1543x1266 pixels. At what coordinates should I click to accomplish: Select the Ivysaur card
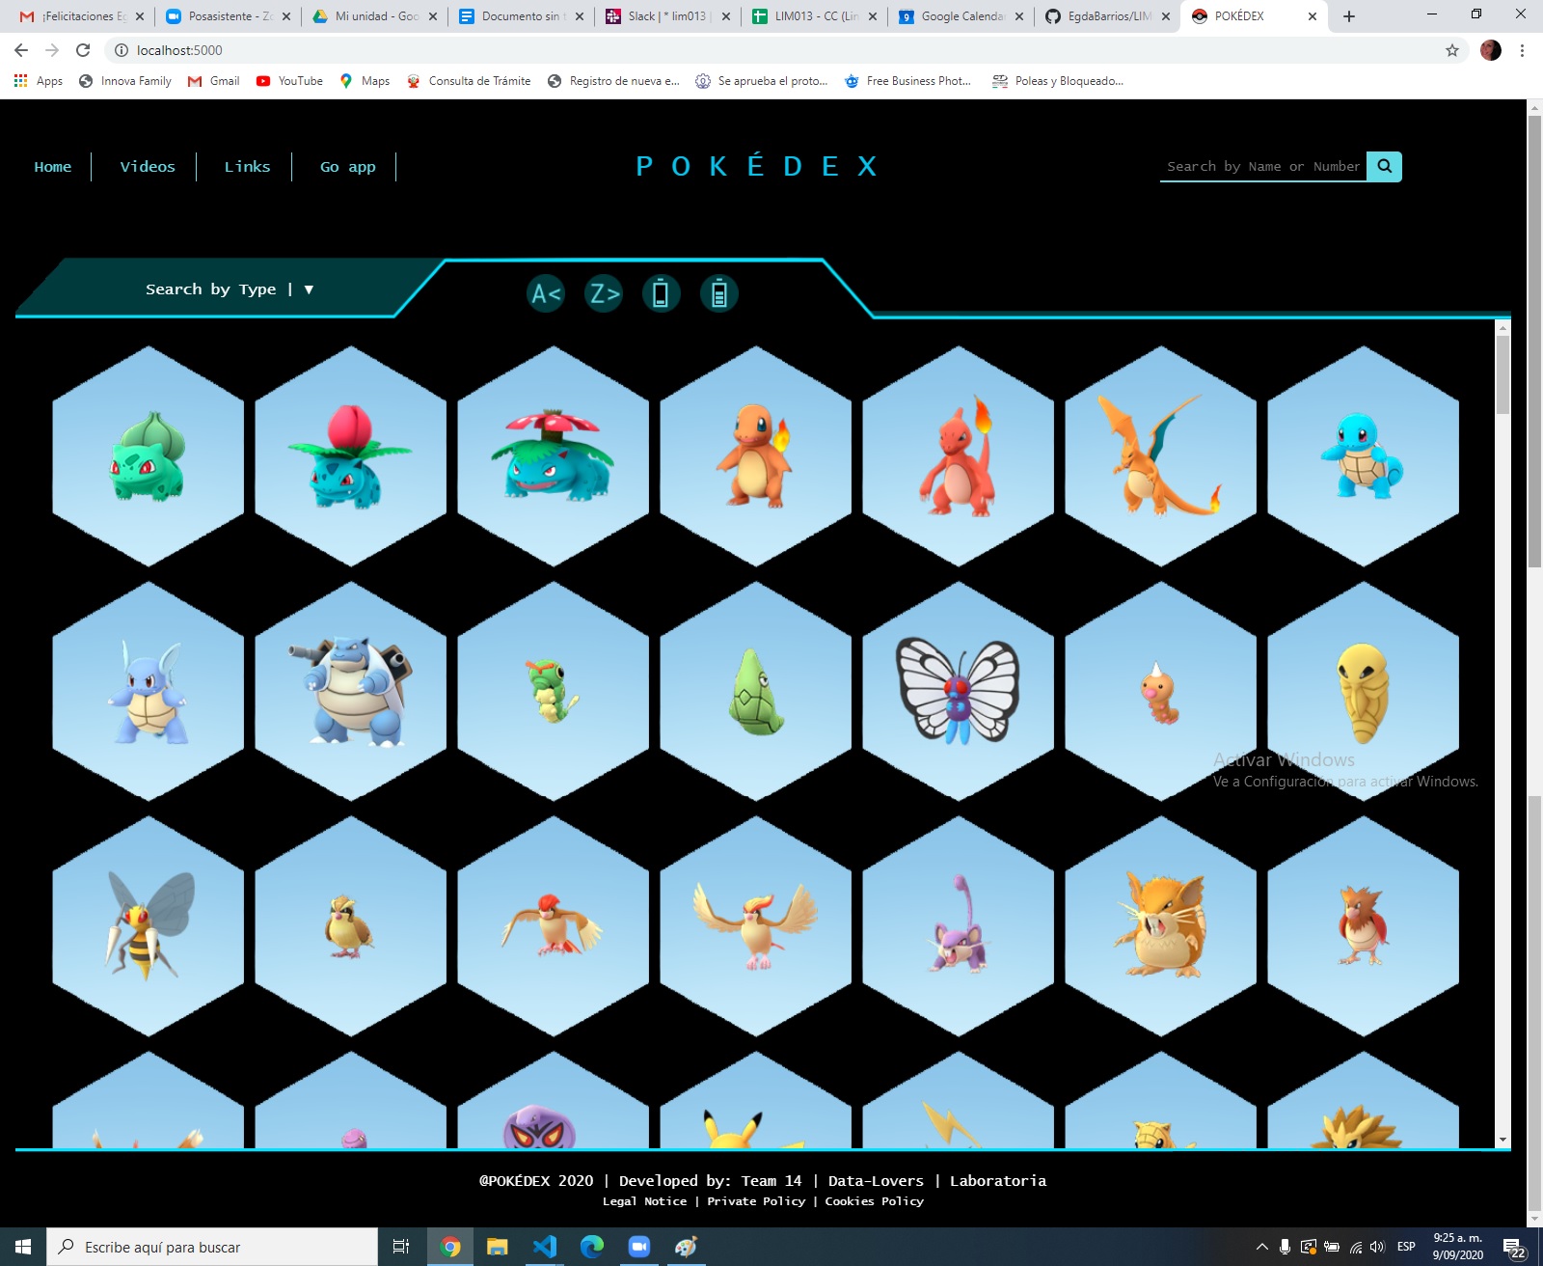click(351, 455)
